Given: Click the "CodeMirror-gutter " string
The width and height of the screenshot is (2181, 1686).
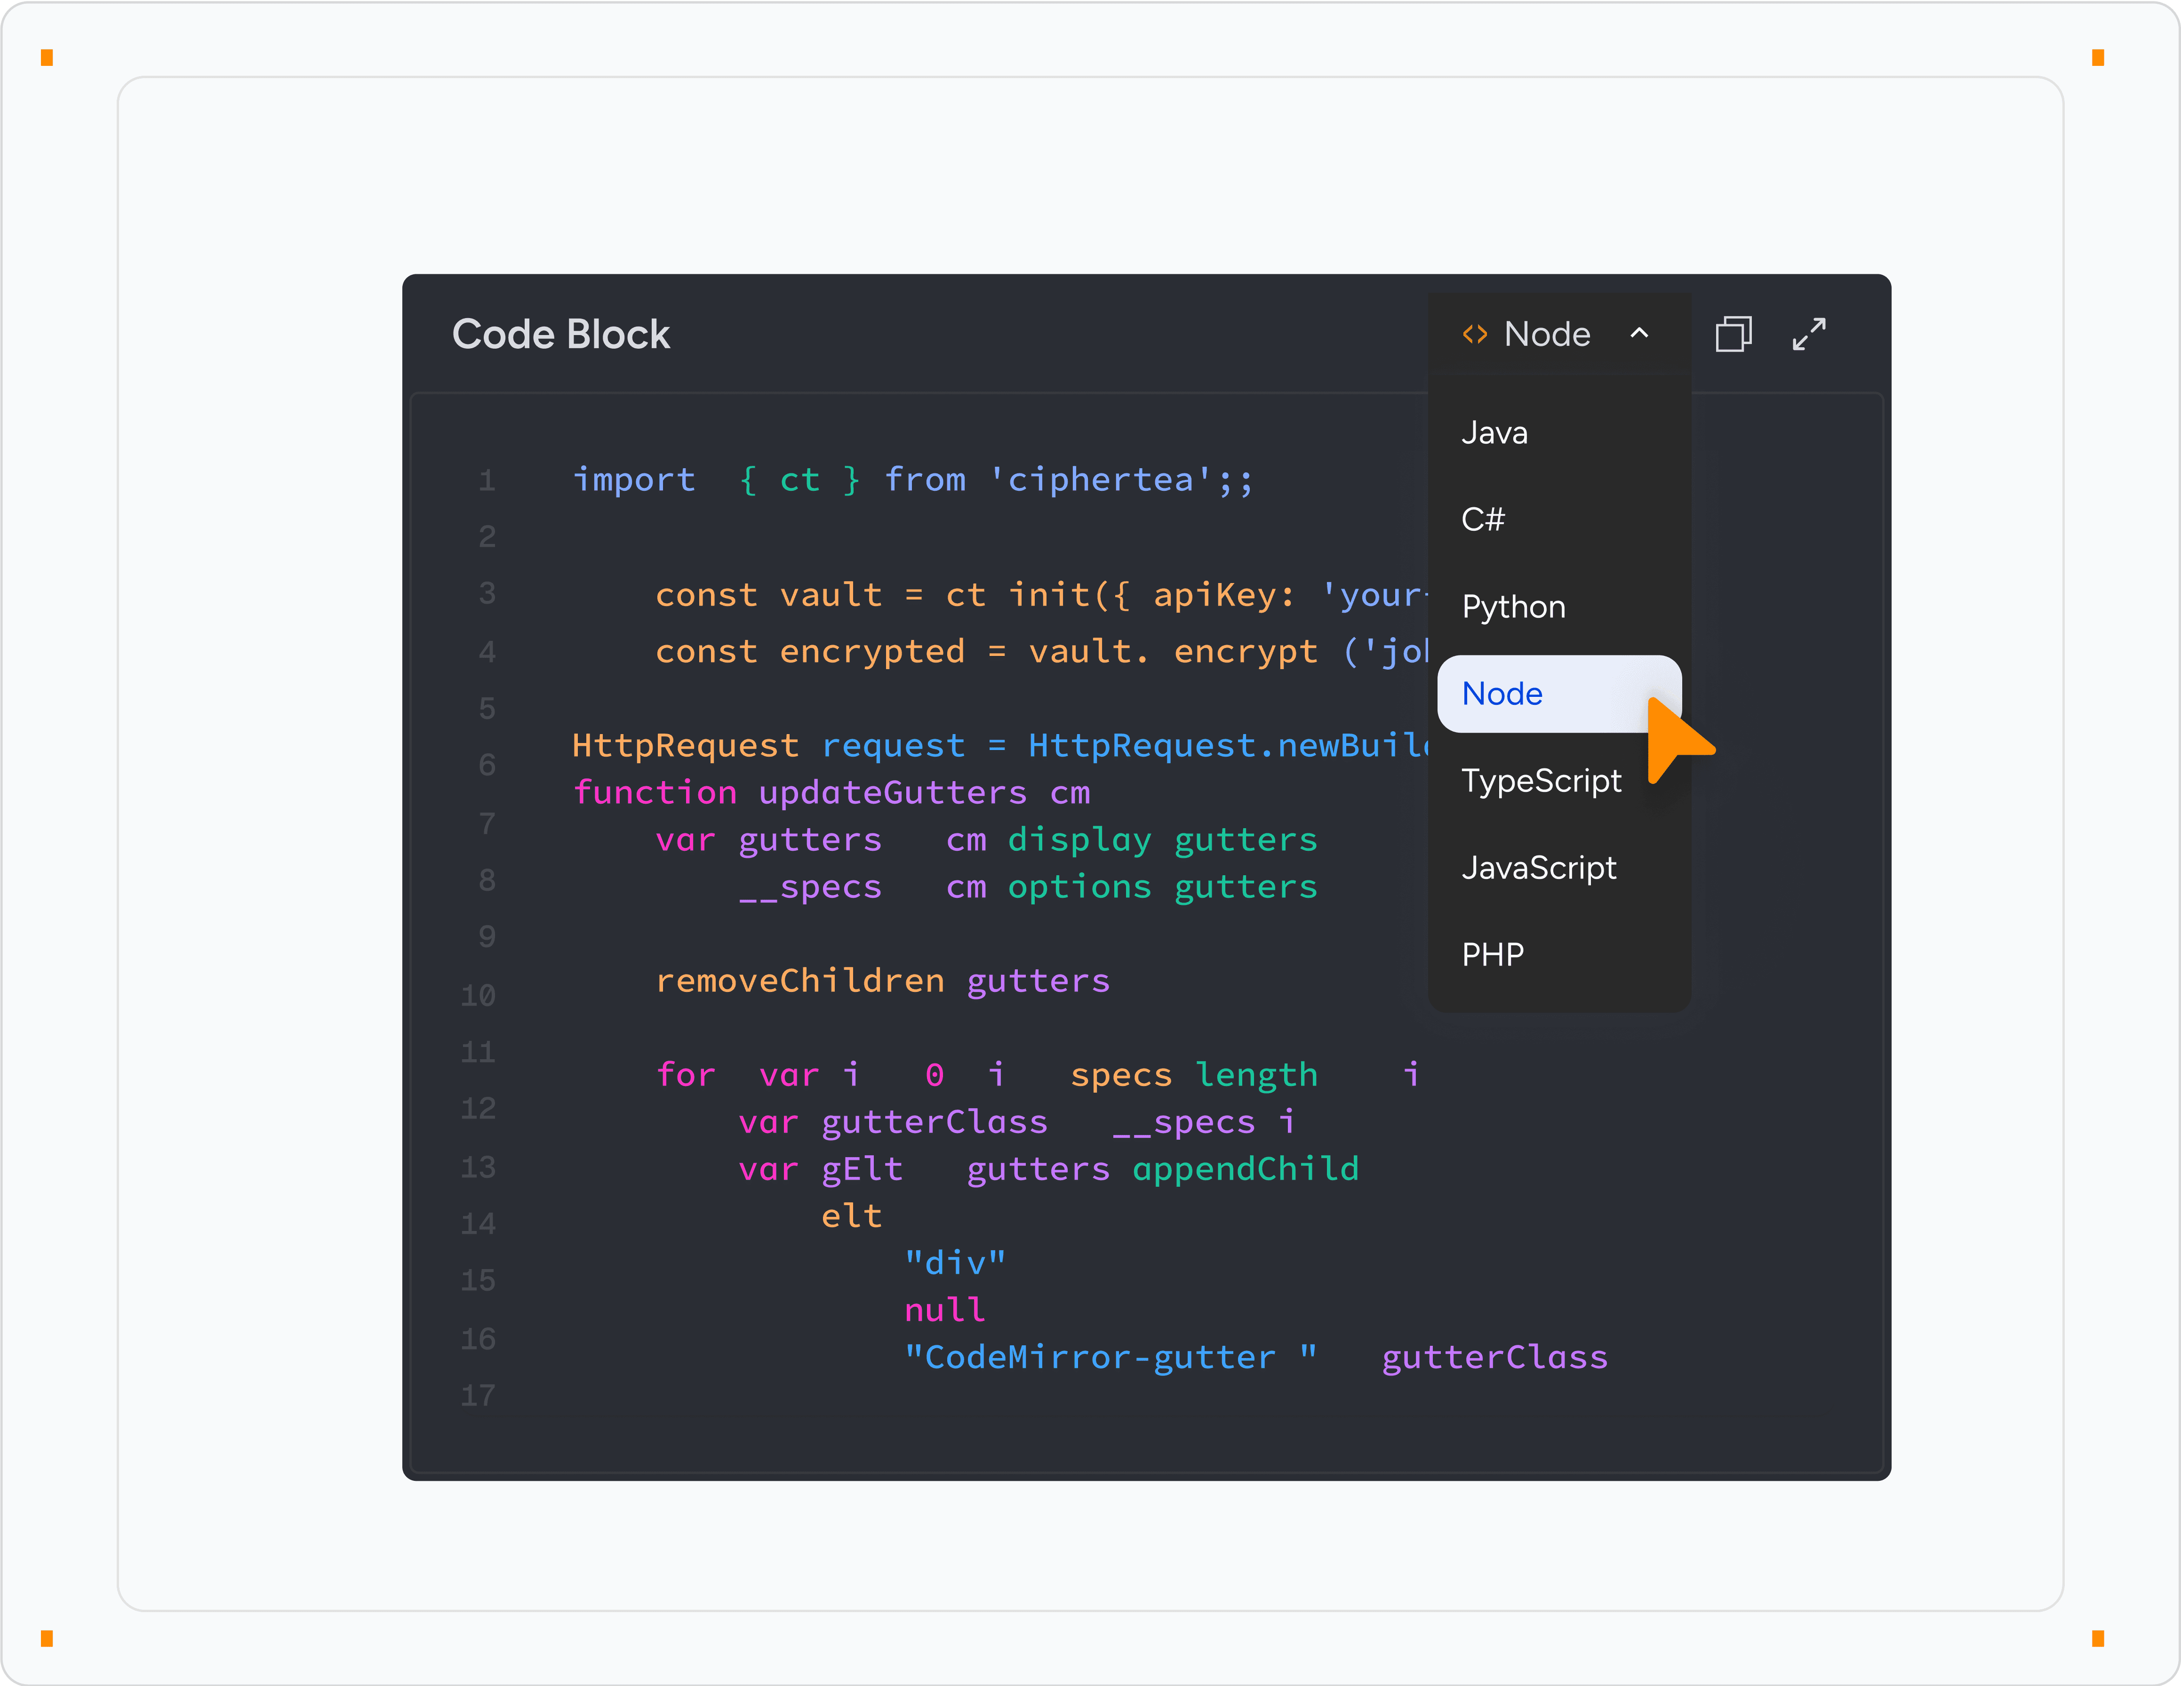Looking at the screenshot, I should click(x=1110, y=1357).
